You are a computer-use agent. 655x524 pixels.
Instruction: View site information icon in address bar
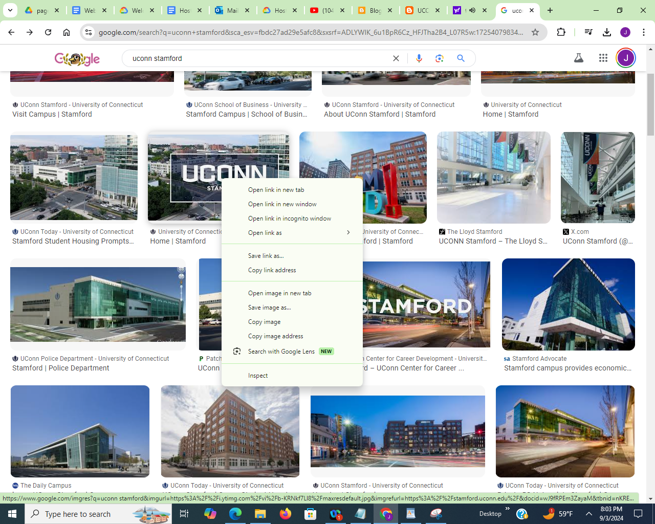pyautogui.click(x=89, y=32)
